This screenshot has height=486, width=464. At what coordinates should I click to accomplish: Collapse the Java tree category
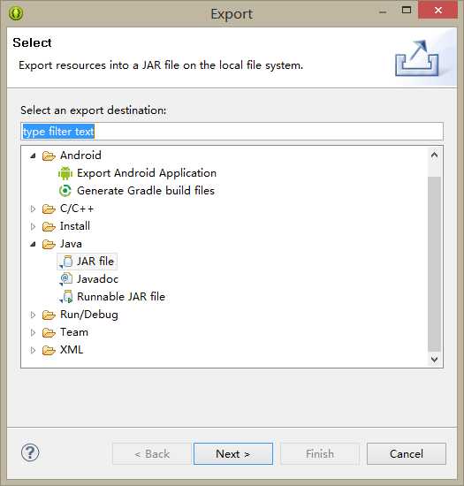pos(33,244)
